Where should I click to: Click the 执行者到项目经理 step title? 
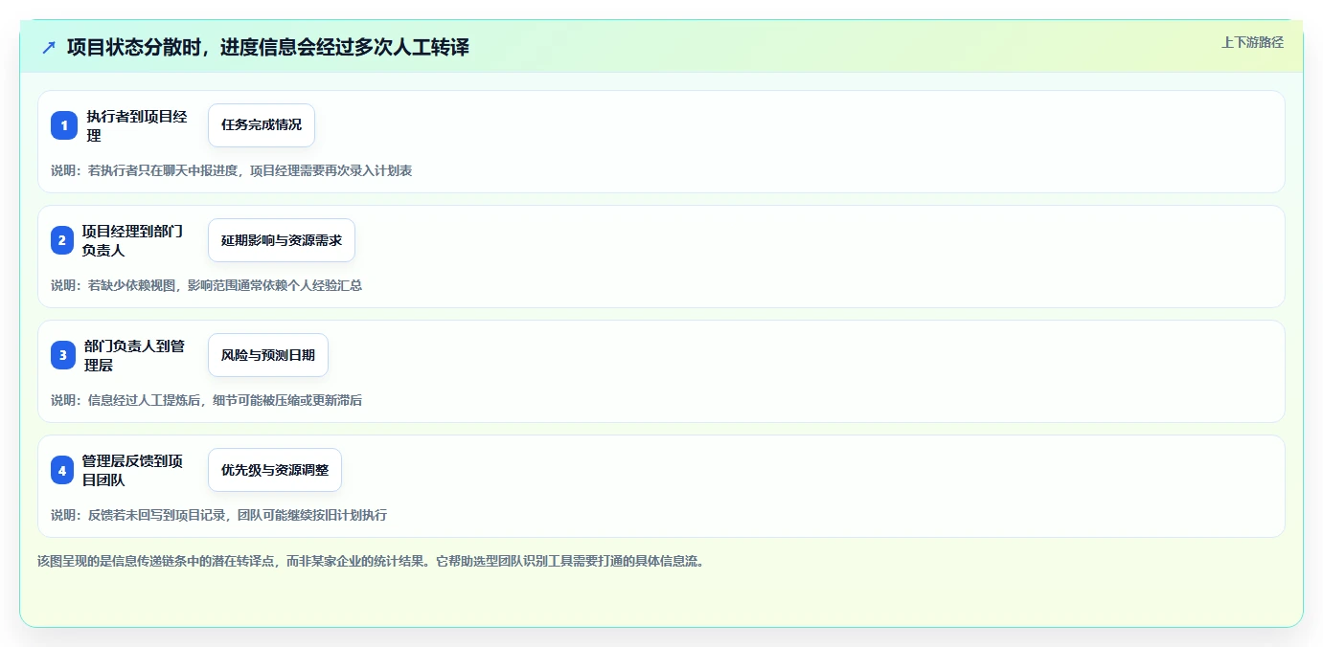[x=137, y=125]
